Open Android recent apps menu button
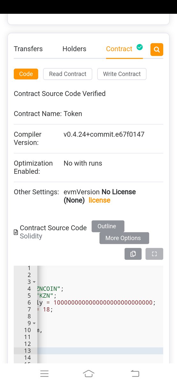Viewport: 177px width, 384px height. coord(44,373)
